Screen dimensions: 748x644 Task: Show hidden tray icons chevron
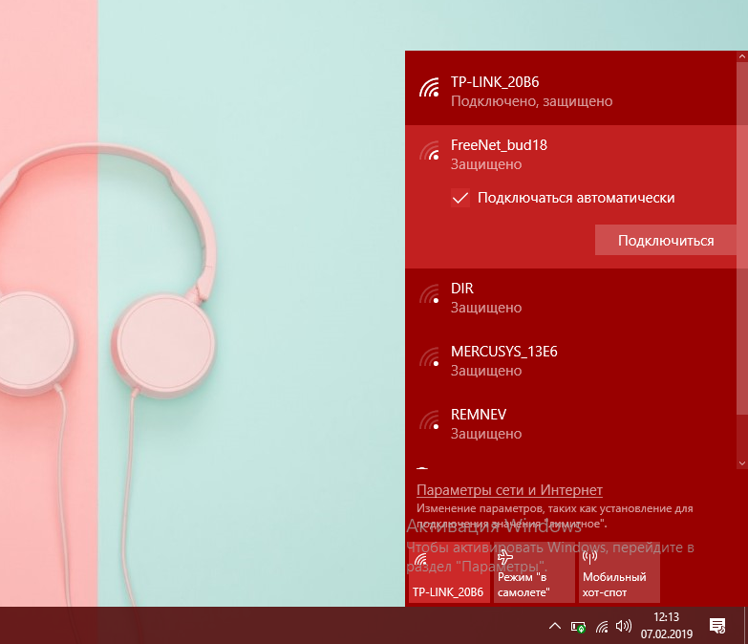click(555, 626)
